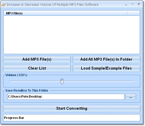This screenshot has width=145, height=126.
Task: Click the Volume (126%) label
Action: (x=16, y=75)
